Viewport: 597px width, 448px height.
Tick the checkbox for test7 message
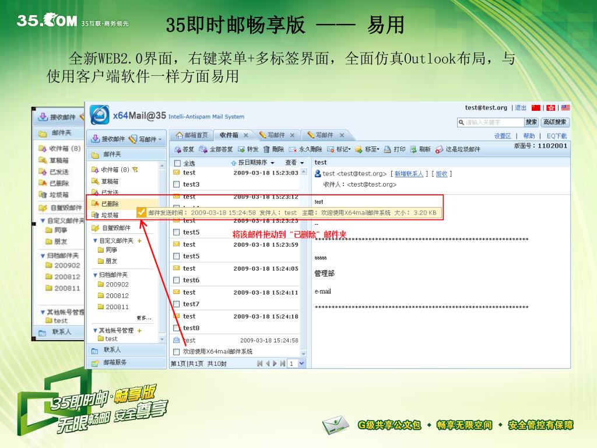coord(176,304)
